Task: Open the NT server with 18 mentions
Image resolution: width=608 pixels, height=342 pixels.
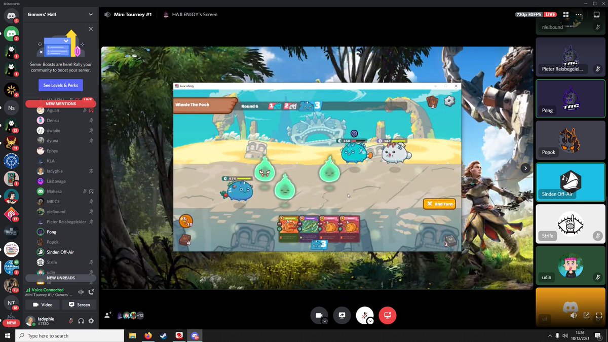Action: pyautogui.click(x=11, y=302)
